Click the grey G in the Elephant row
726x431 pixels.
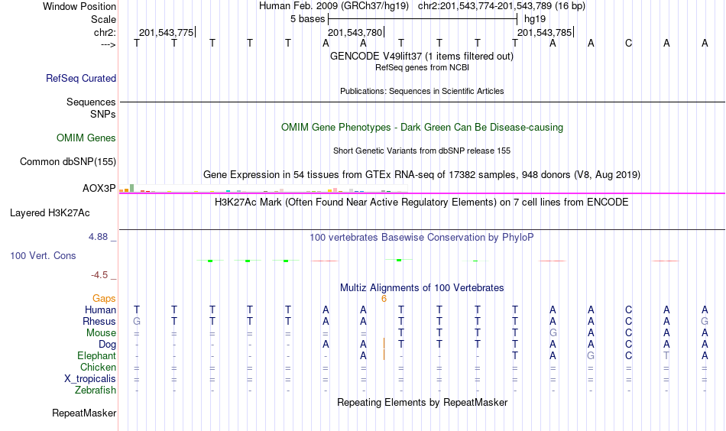[591, 355]
